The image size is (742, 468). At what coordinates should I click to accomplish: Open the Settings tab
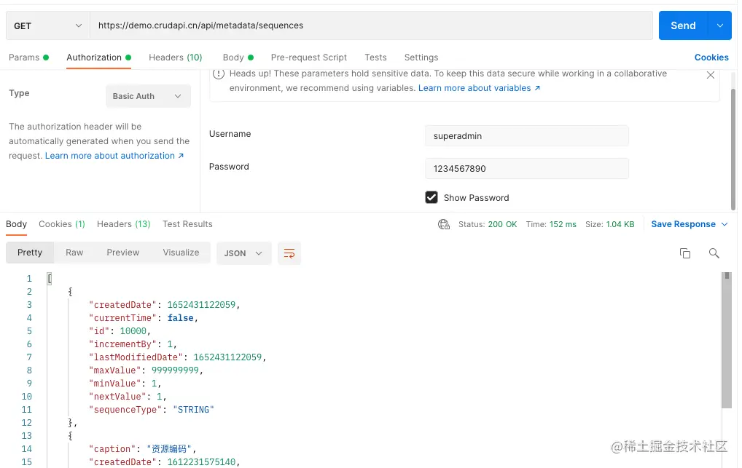(x=421, y=57)
